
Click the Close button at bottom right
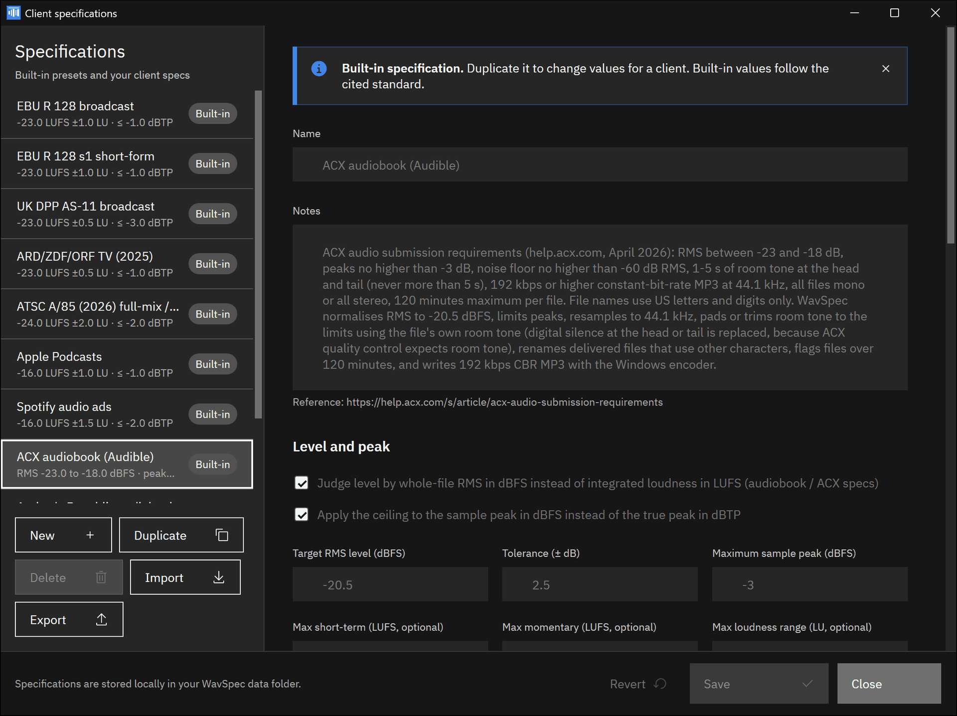pos(889,684)
